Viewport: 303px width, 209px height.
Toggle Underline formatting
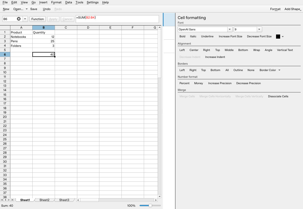click(x=207, y=36)
